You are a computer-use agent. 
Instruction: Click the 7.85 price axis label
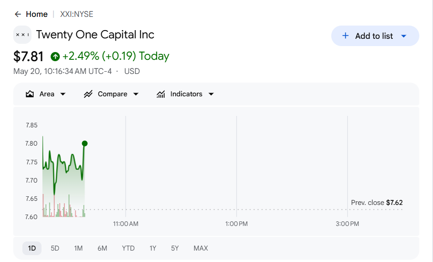[x=31, y=125]
